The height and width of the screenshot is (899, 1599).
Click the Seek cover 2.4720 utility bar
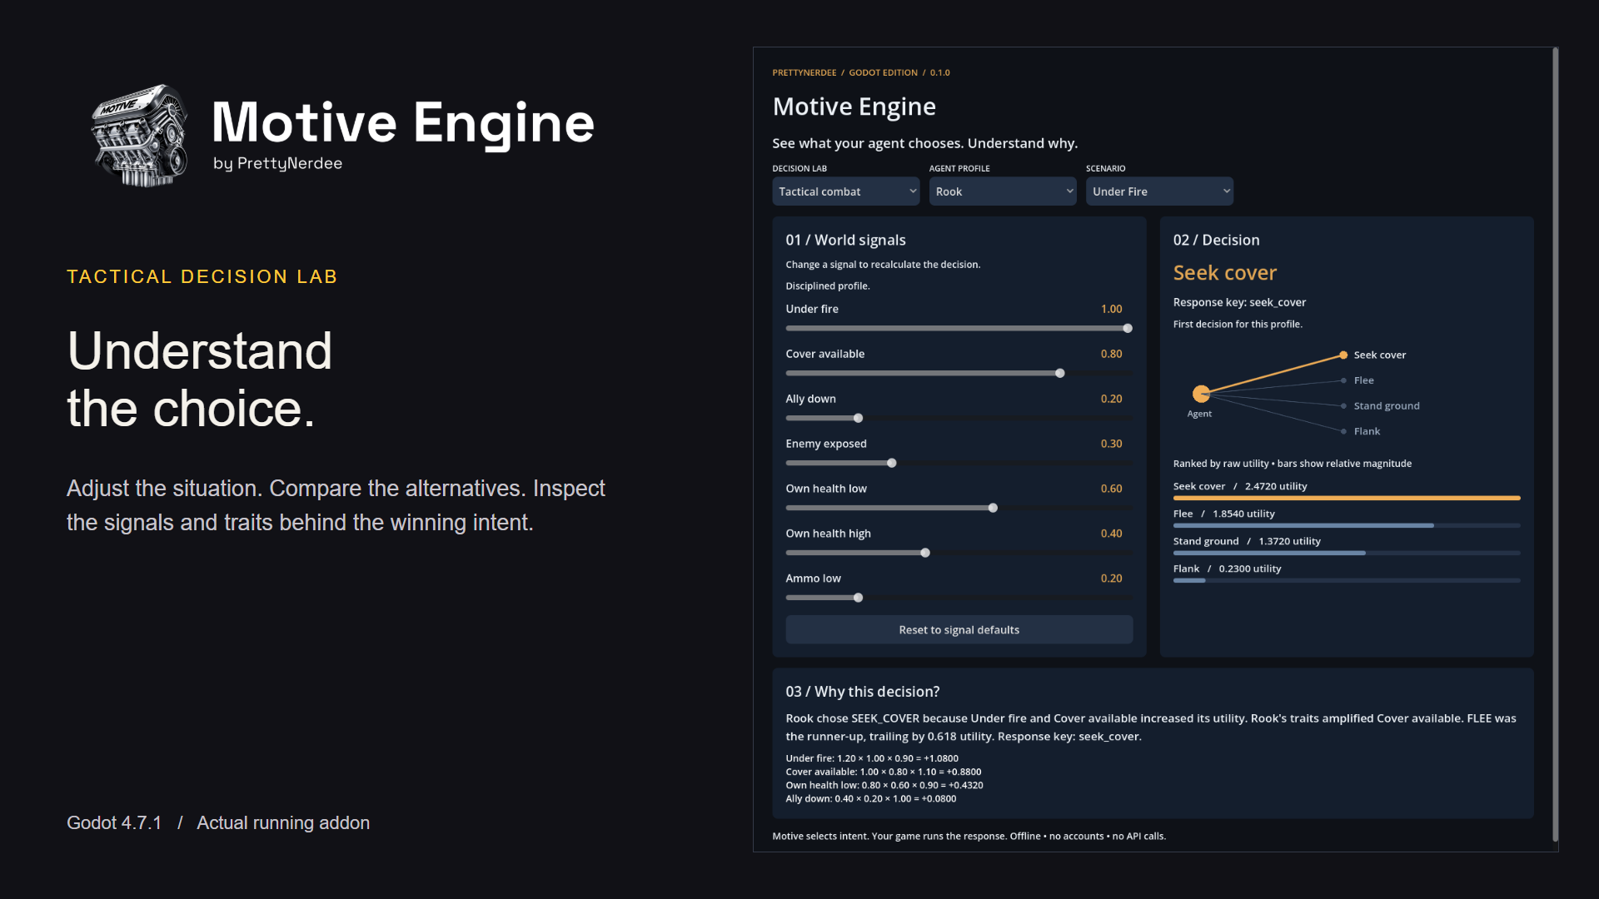coord(1347,499)
